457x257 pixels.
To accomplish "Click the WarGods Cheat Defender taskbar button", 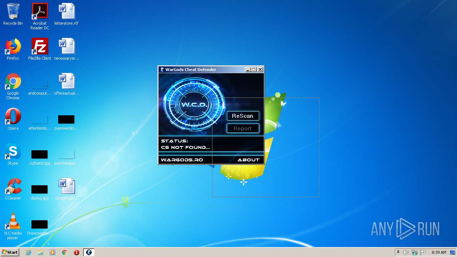I will (89, 252).
